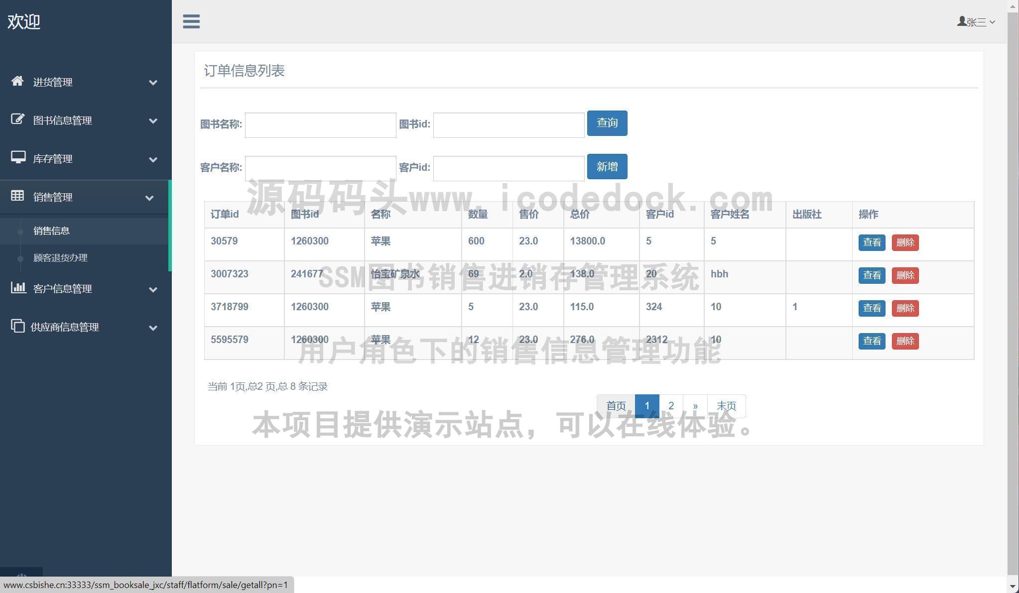Click the edit icon beside 图书信息管理
Image resolution: width=1019 pixels, height=593 pixels.
17,119
